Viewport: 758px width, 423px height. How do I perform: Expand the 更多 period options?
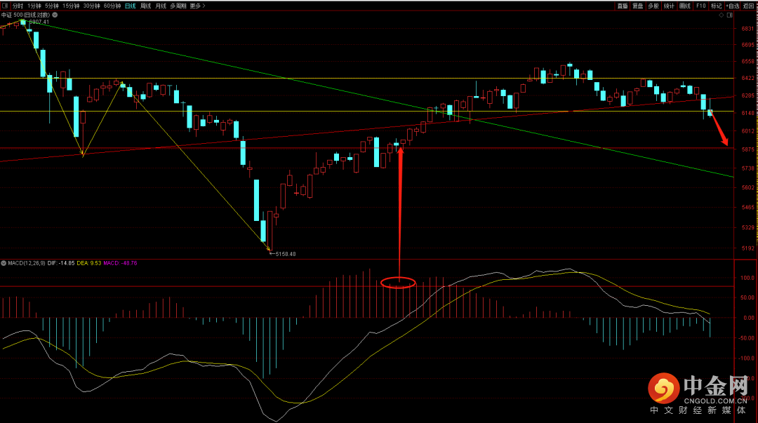(x=197, y=6)
